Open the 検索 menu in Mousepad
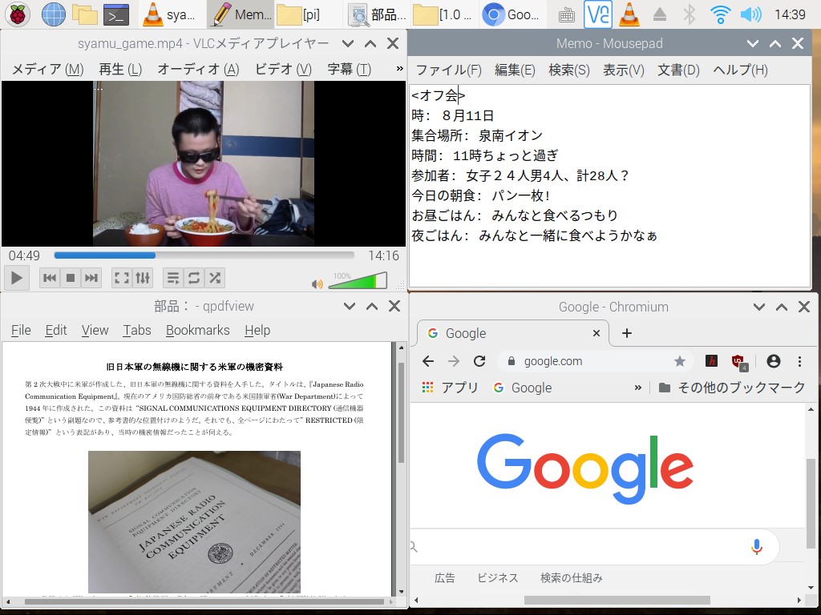 (569, 70)
